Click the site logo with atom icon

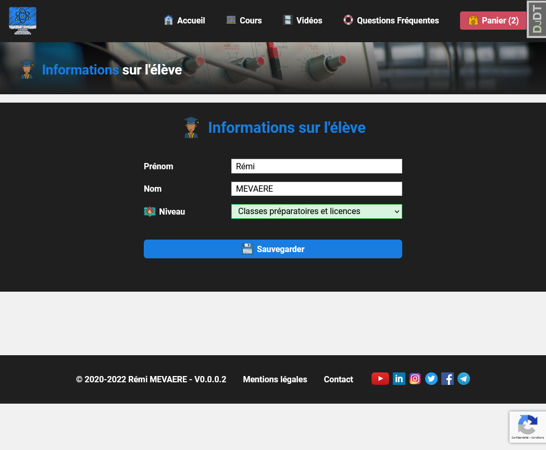tap(23, 21)
